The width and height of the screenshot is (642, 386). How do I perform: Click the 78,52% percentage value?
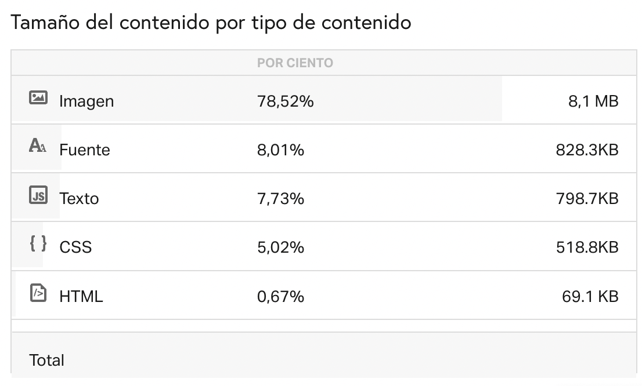[x=286, y=101]
